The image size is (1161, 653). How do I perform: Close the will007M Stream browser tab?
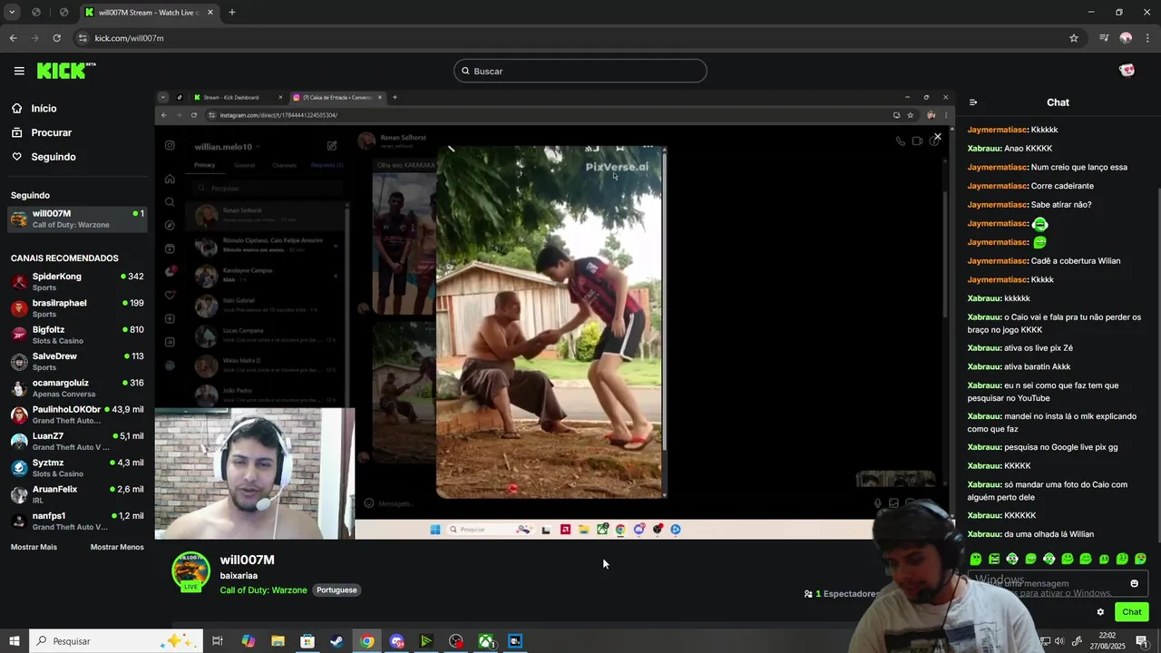point(210,13)
